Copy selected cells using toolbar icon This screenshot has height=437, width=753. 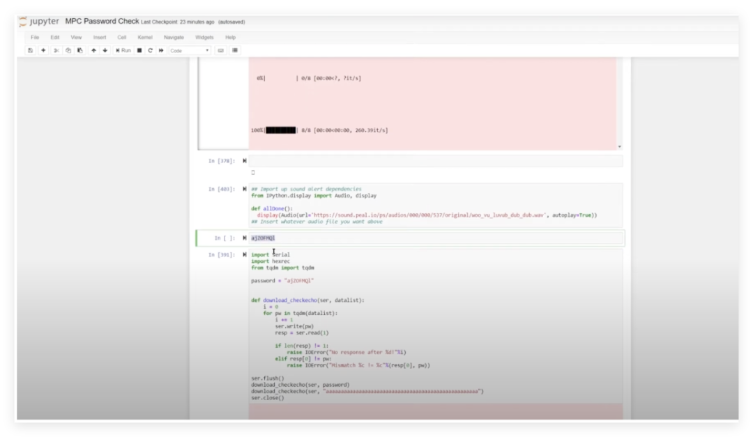tap(68, 50)
